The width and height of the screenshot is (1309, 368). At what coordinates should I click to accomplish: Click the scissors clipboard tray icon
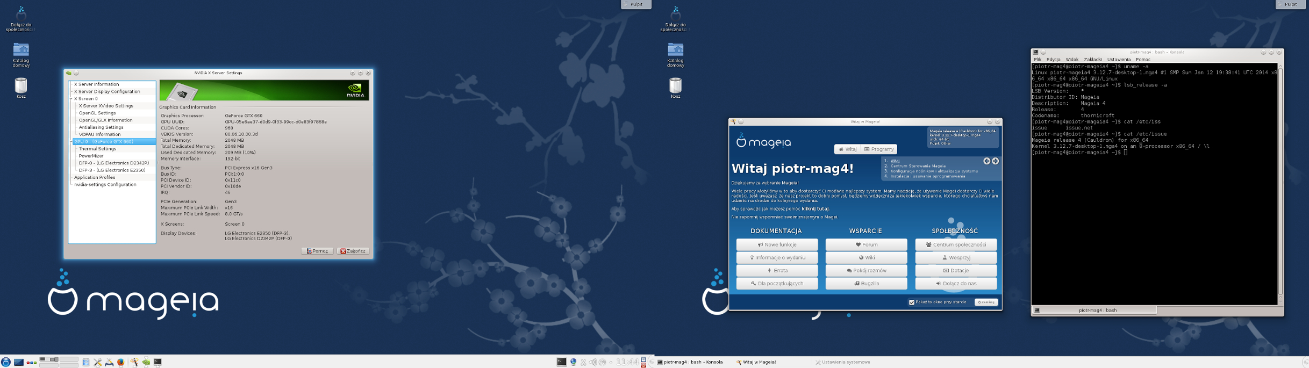583,363
